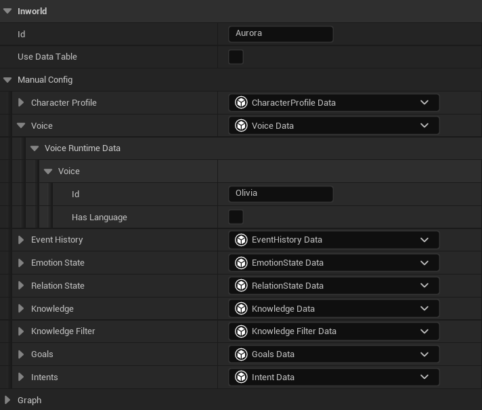
Task: Collapse the Voice Runtime Data section
Action: [x=35, y=148]
